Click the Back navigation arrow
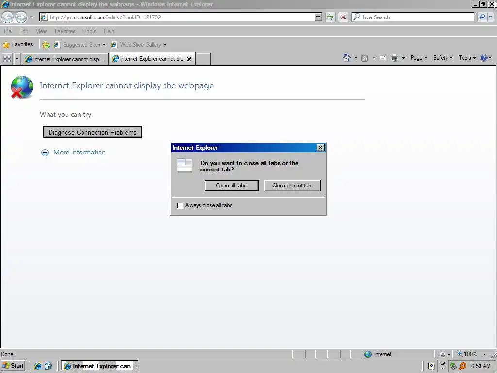Viewport: 497px width, 373px height. pyautogui.click(x=8, y=17)
